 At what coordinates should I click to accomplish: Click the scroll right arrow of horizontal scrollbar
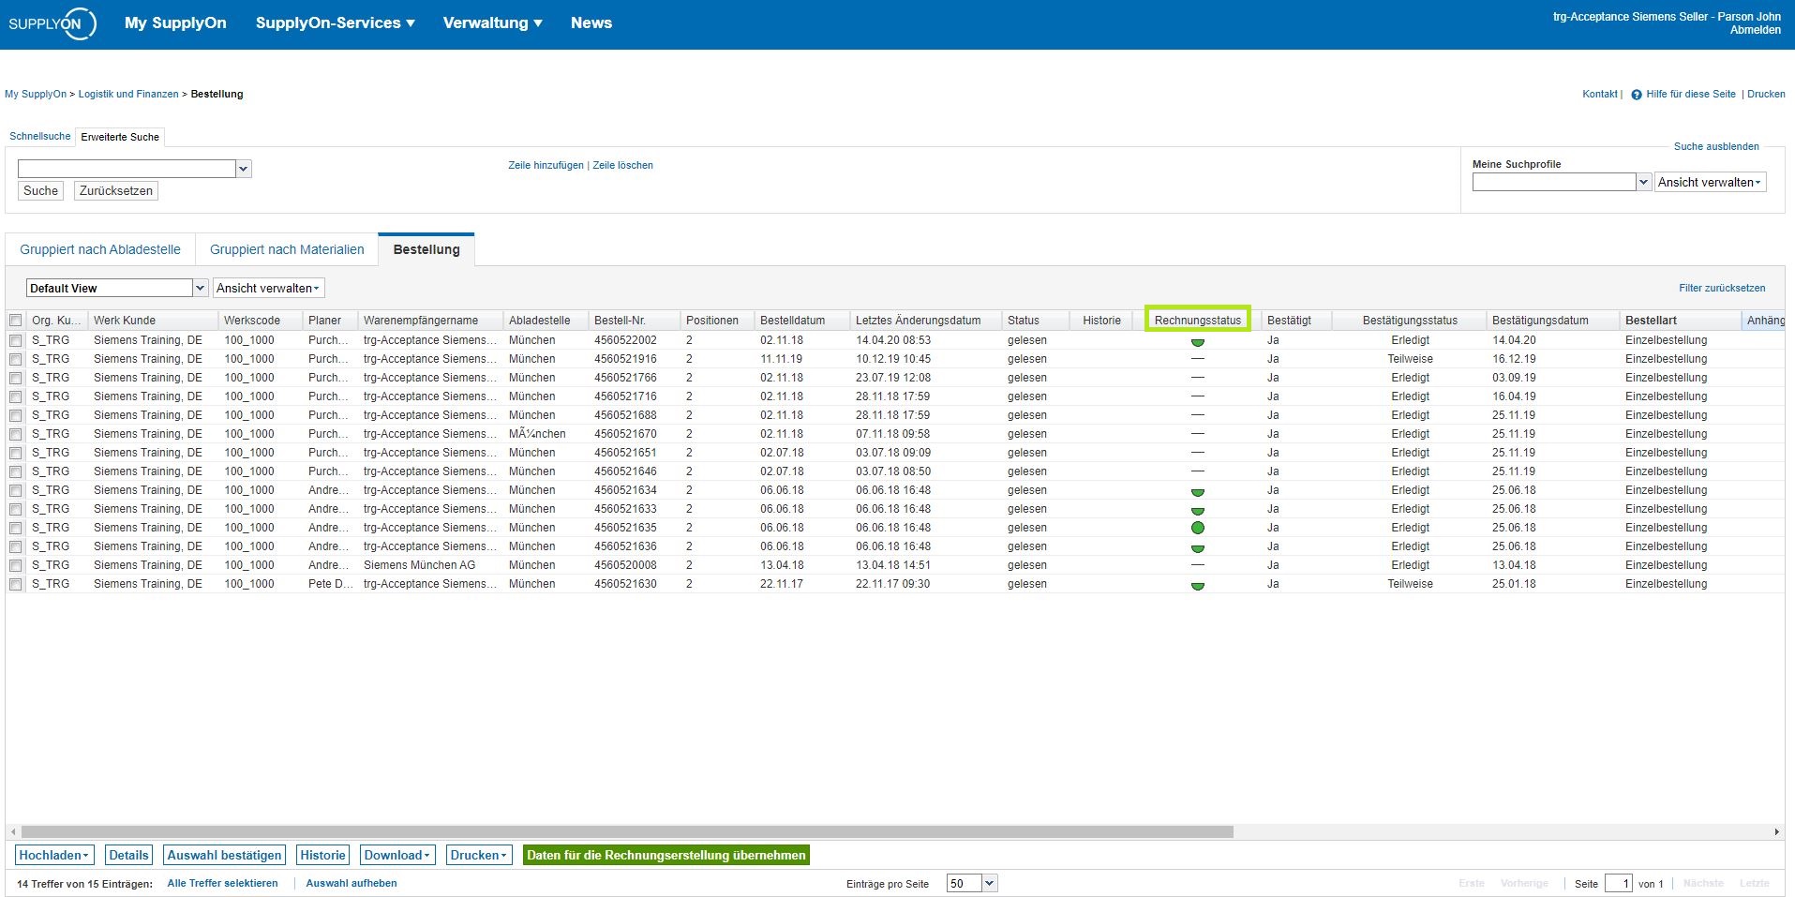(1776, 831)
